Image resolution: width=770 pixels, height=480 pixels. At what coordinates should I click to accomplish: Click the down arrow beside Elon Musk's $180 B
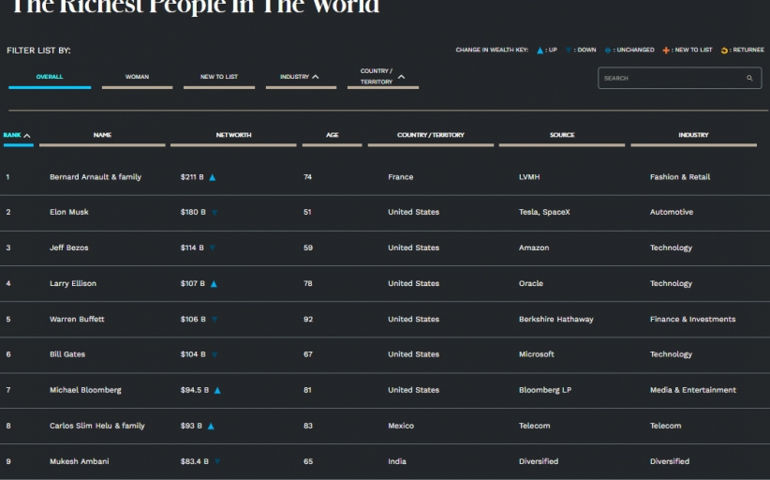tap(215, 213)
